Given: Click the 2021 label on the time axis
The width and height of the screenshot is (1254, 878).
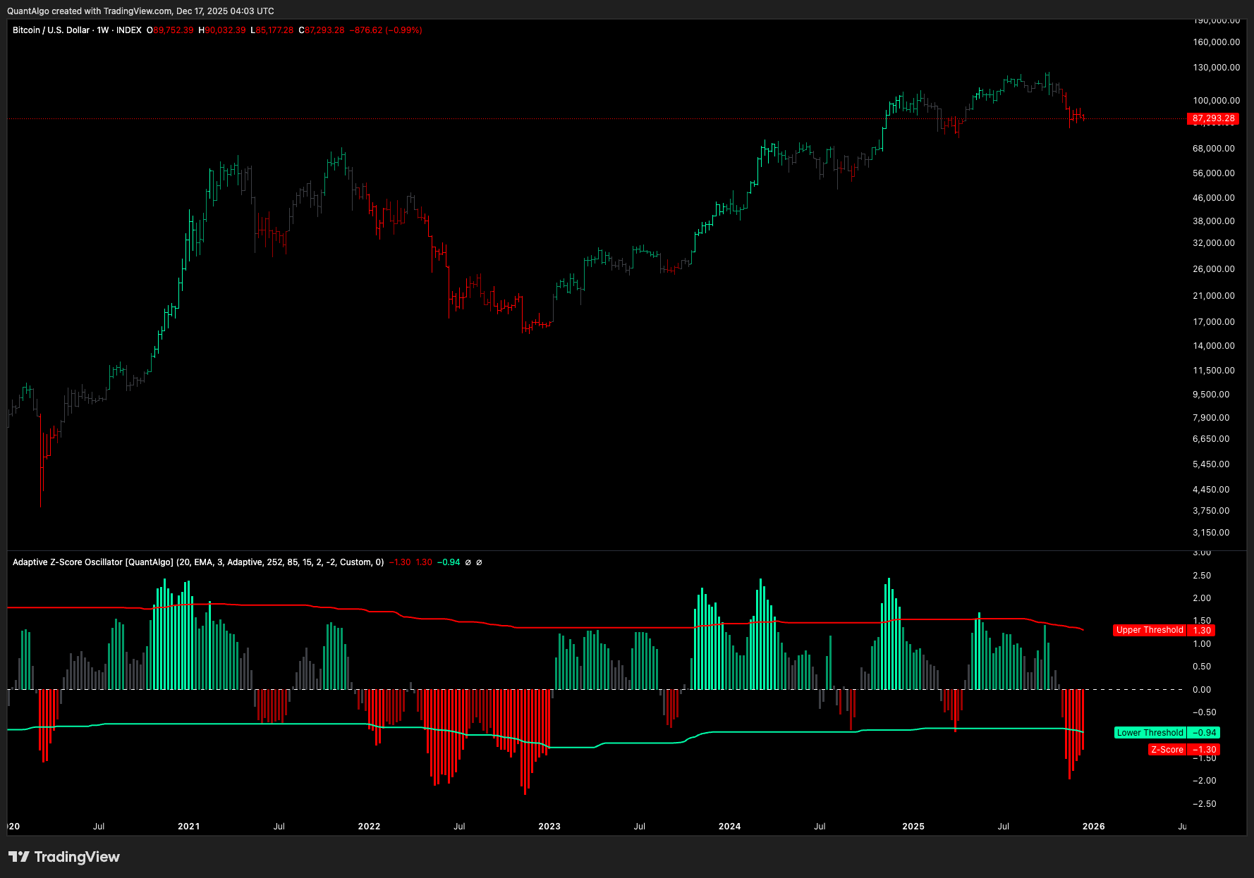Looking at the screenshot, I should point(189,827).
